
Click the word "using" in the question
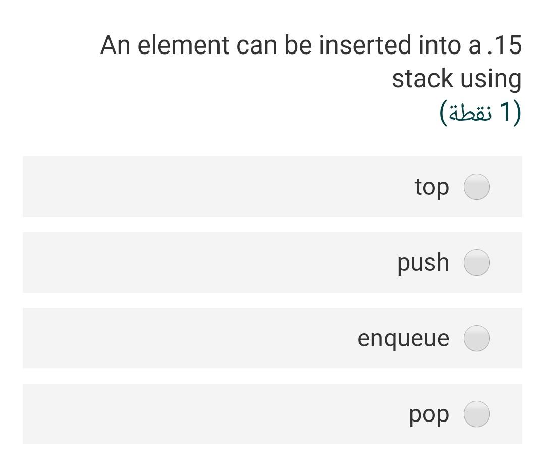(x=490, y=80)
